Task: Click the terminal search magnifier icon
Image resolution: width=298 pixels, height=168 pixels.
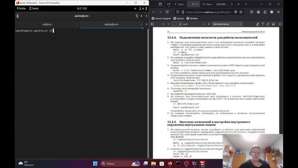Action: click(137, 16)
